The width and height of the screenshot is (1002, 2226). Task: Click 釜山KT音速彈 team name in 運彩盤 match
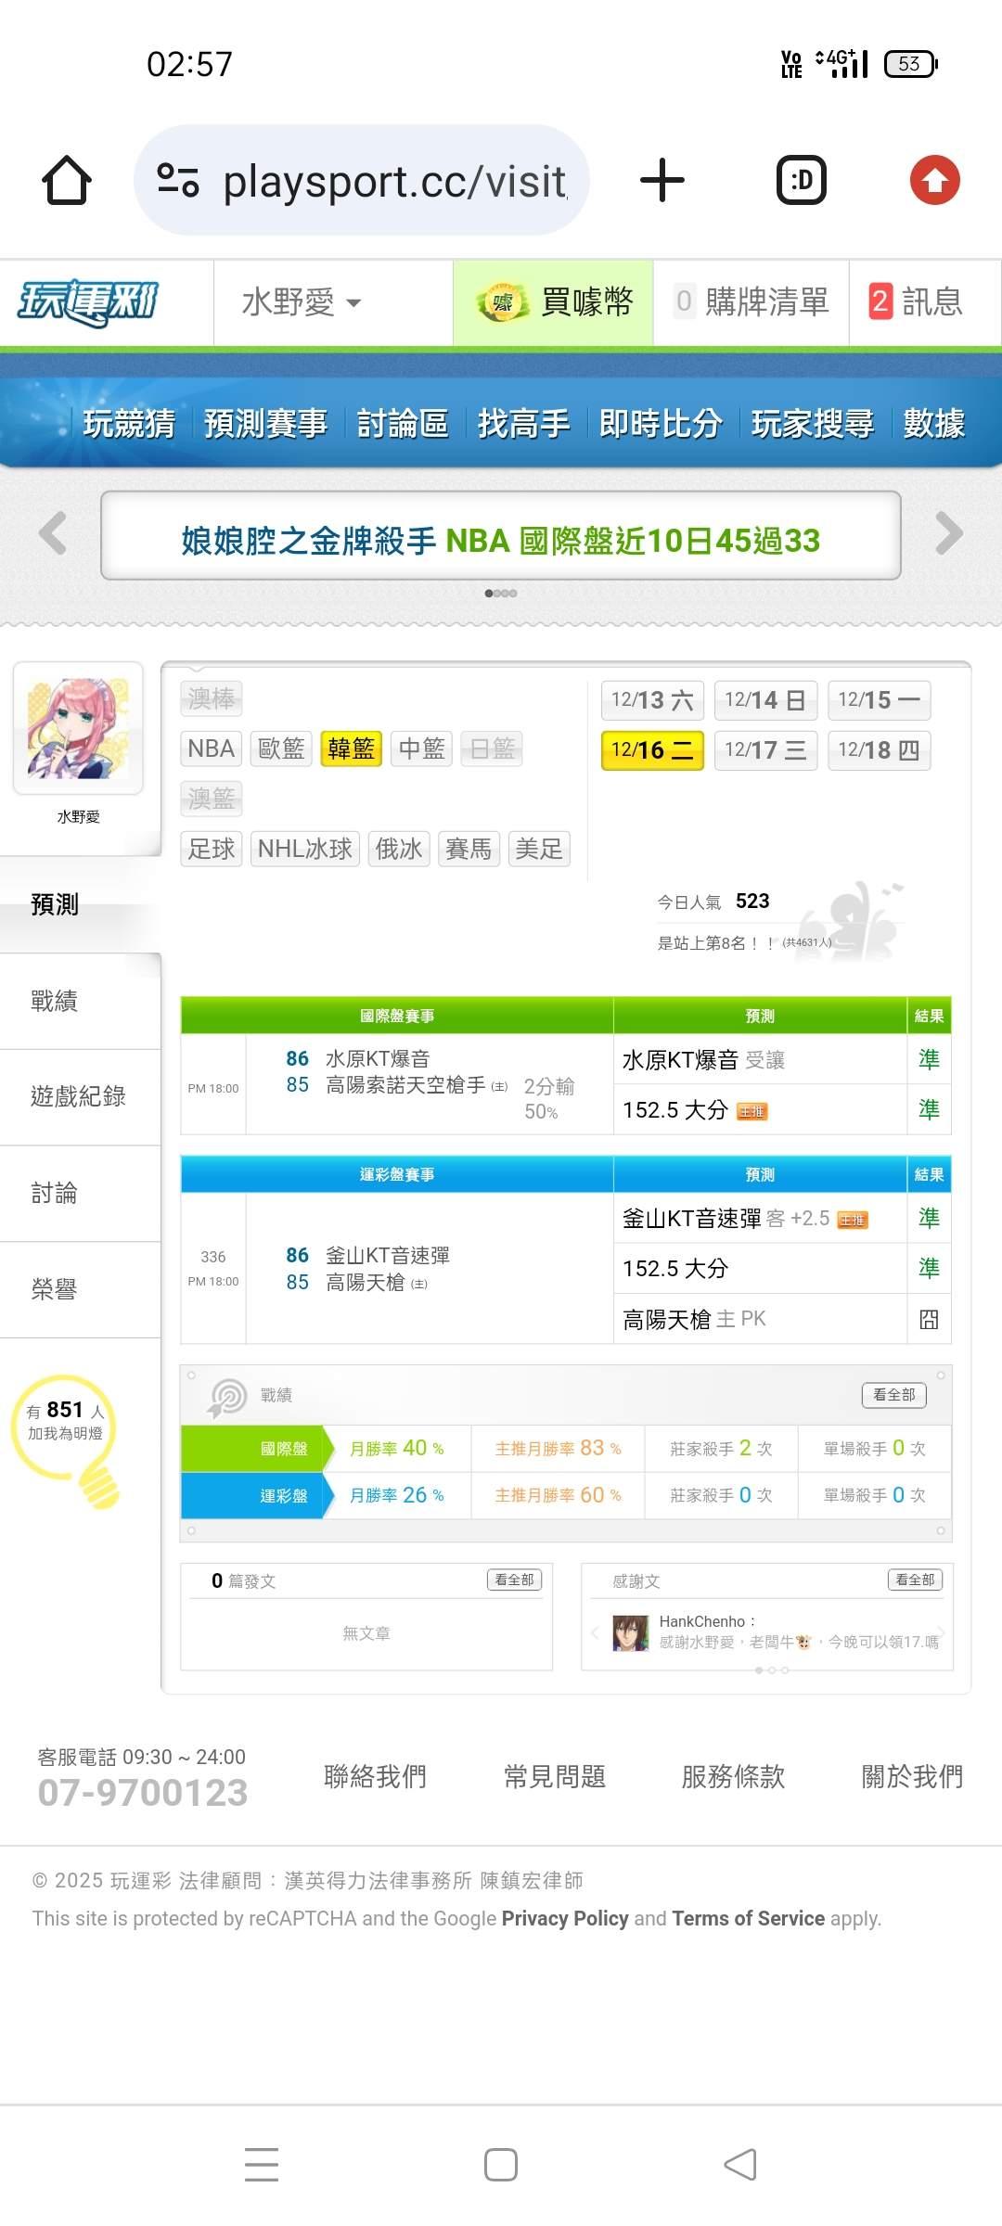388,1255
